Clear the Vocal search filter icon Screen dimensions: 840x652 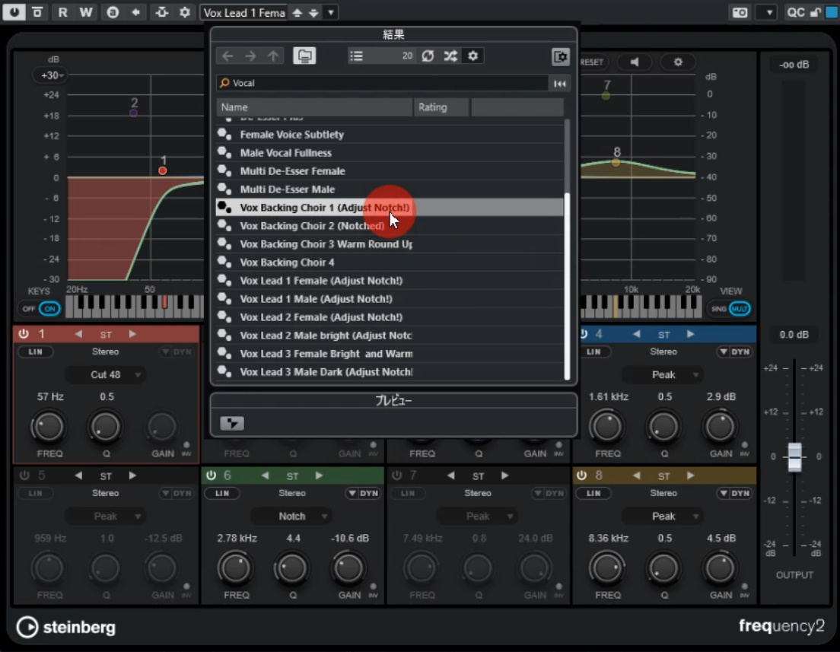point(560,83)
